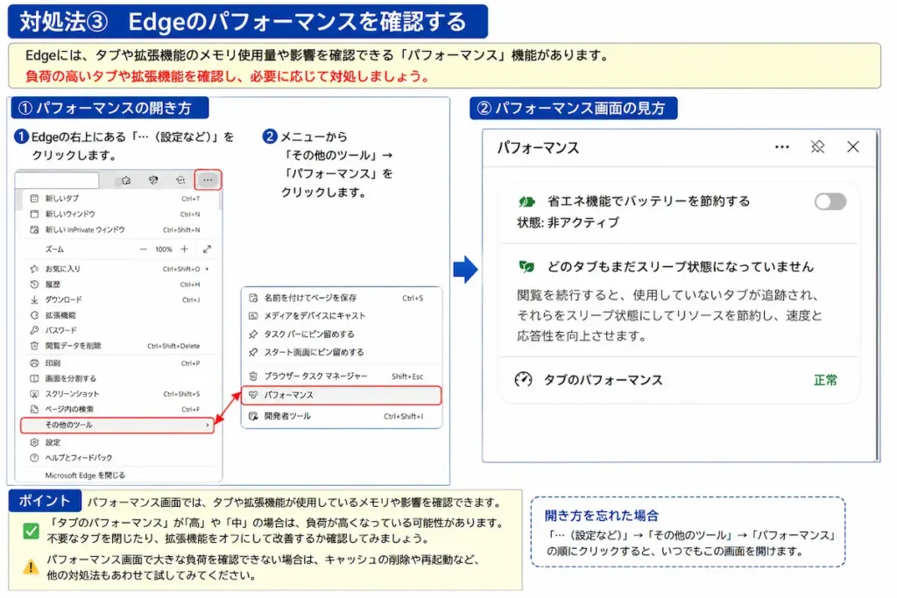This screenshot has height=598, width=897.
Task: Click the toolbar icon left of the "…" button
Action: point(180,180)
